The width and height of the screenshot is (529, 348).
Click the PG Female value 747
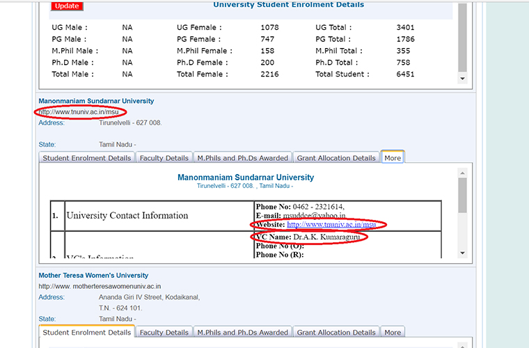tap(267, 39)
